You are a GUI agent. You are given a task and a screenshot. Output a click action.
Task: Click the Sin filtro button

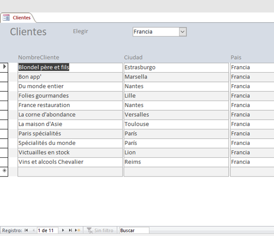100,231
